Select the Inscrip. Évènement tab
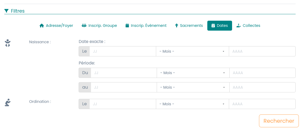The image size is (301, 130). tap(146, 26)
